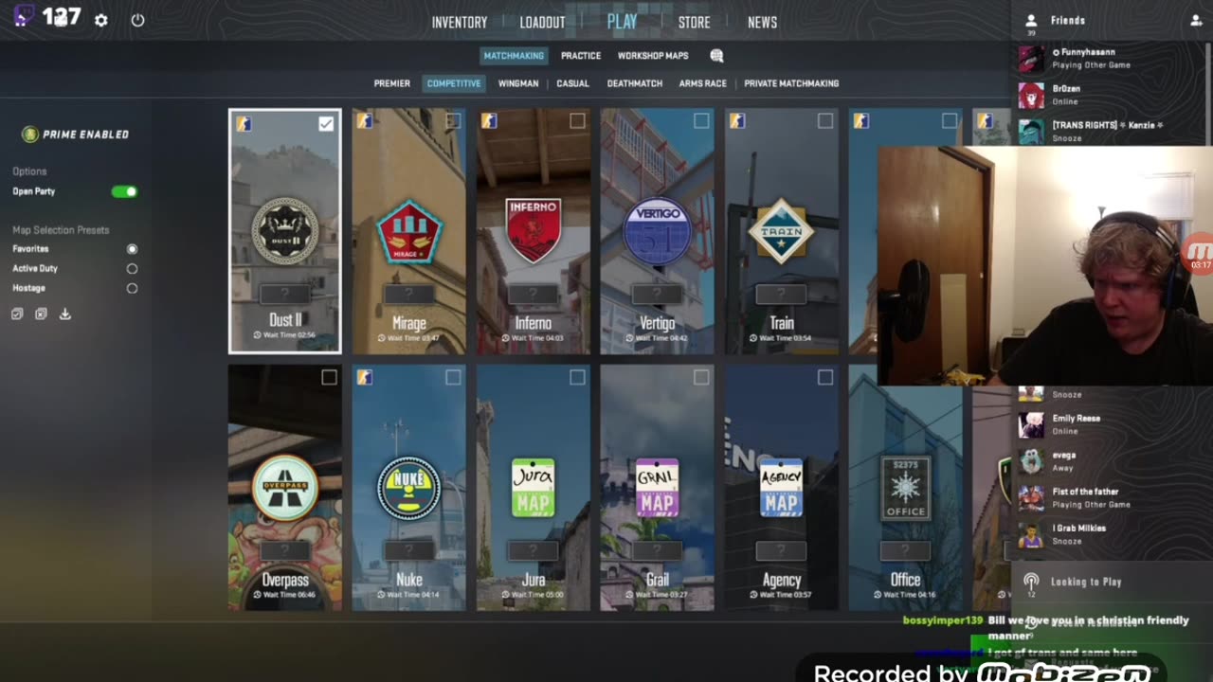Uncheck the Dust II map checkbox
1213x682 pixels.
(326, 124)
